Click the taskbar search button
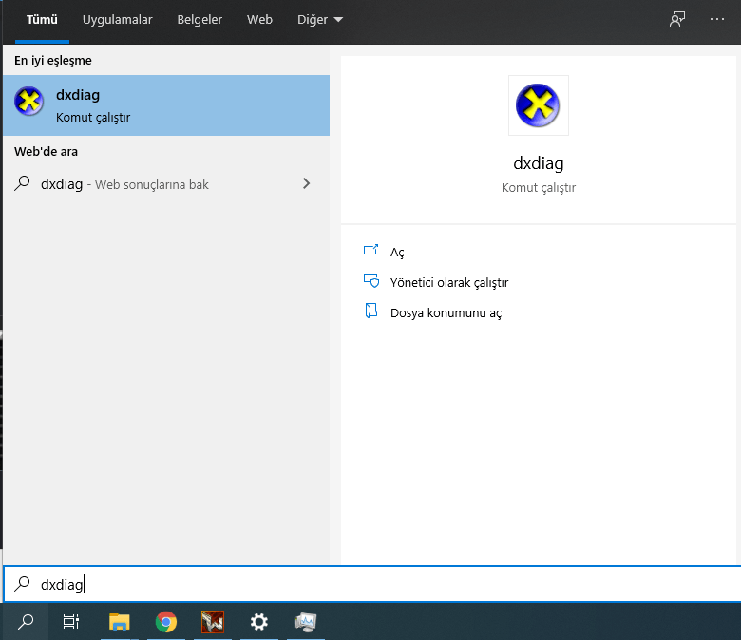Viewport: 741px width, 640px height. click(26, 622)
